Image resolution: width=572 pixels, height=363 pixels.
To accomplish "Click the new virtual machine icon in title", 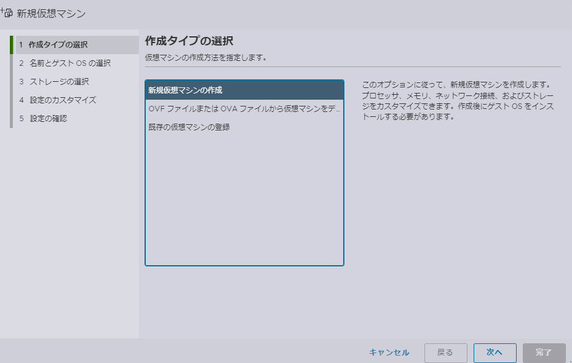I will pyautogui.click(x=7, y=12).
